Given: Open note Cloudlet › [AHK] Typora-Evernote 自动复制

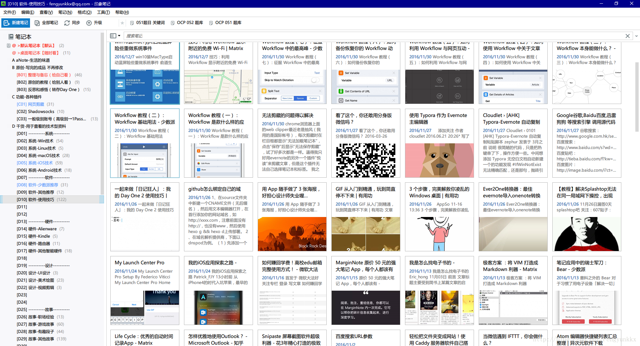Looking at the screenshot, I should 513,143.
